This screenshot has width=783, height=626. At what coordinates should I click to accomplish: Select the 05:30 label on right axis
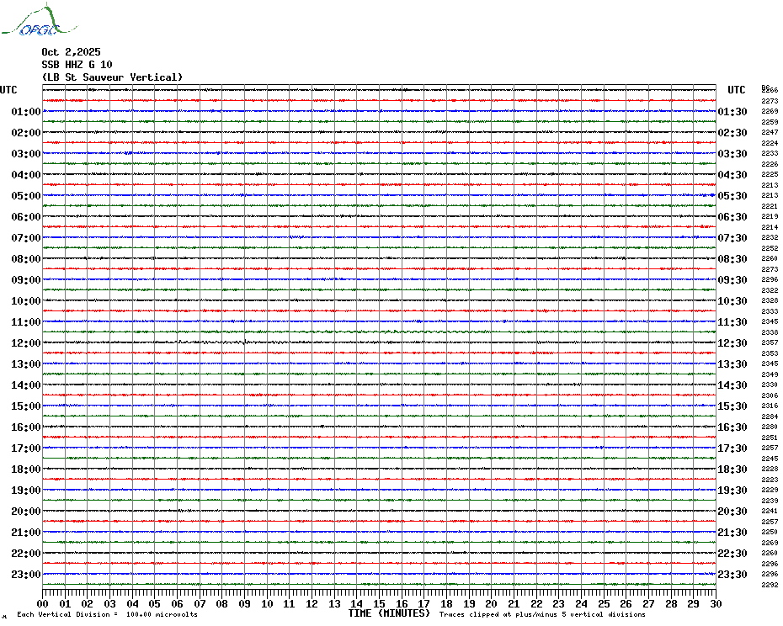[x=732, y=196]
